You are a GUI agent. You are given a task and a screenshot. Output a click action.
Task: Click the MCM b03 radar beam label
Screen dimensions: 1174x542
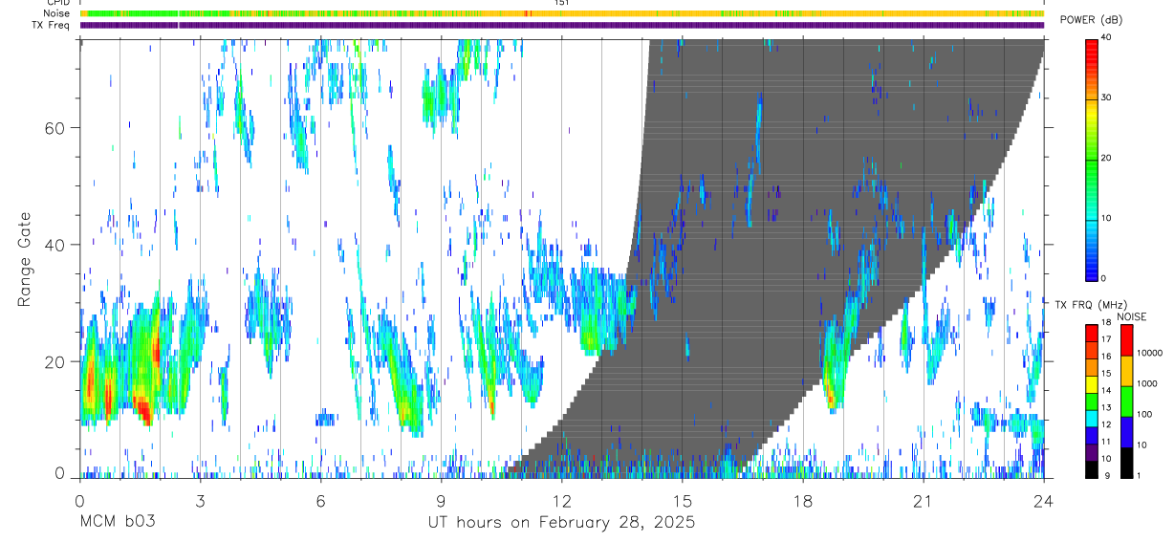point(117,522)
